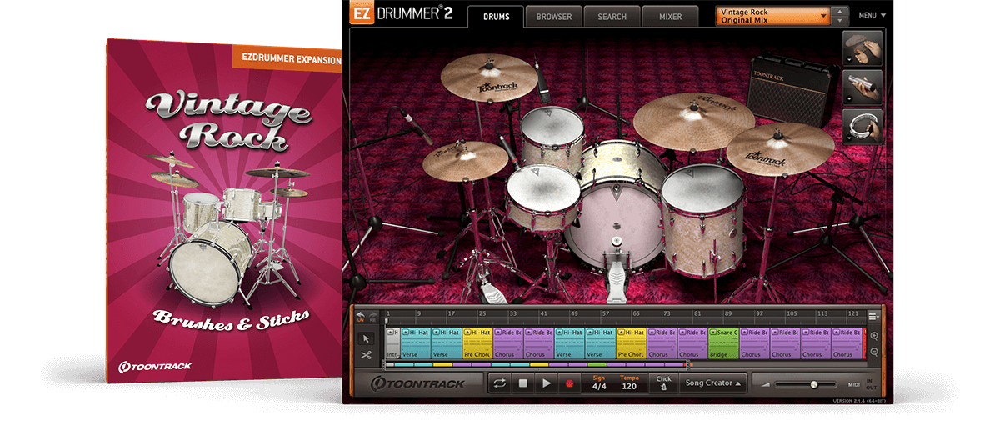Click the Snare icon on the Bridge block
The image size is (1000, 431).
point(714,332)
